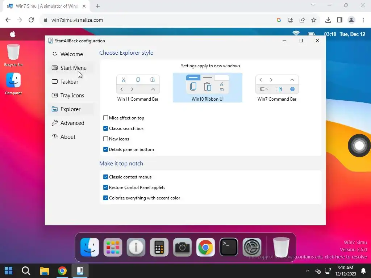Image resolution: width=371 pixels, height=278 pixels.
Task: Click the top bar date and time
Action: point(345,34)
